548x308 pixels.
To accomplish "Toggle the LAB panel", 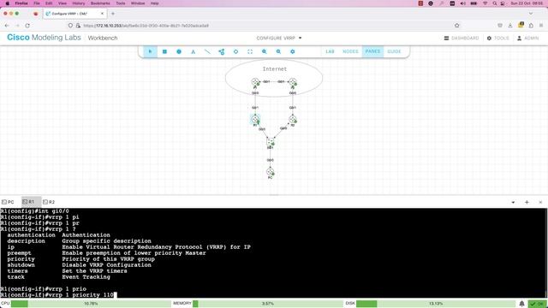I will pos(330,51).
